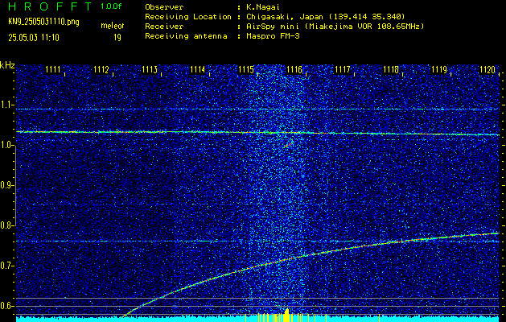Click the short meteor echo streak near 1.0 kHz

288,144
